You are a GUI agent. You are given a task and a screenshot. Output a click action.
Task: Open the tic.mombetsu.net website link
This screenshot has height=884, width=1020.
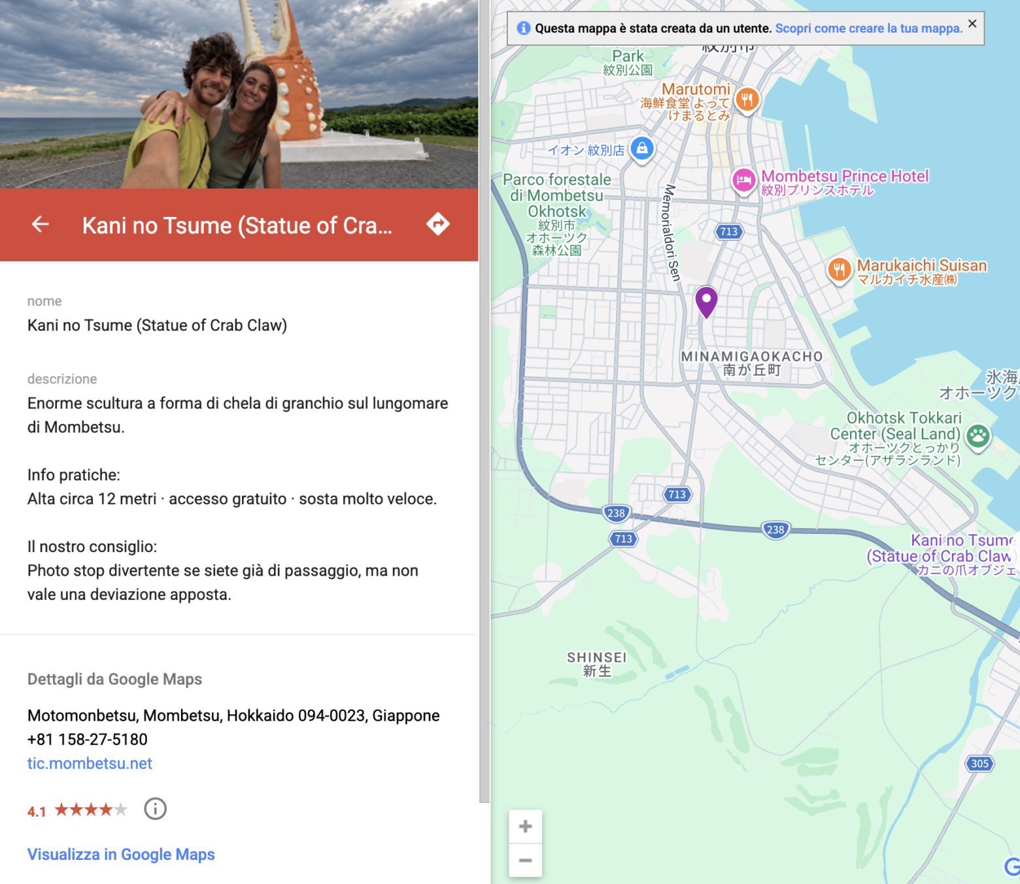[x=90, y=763]
